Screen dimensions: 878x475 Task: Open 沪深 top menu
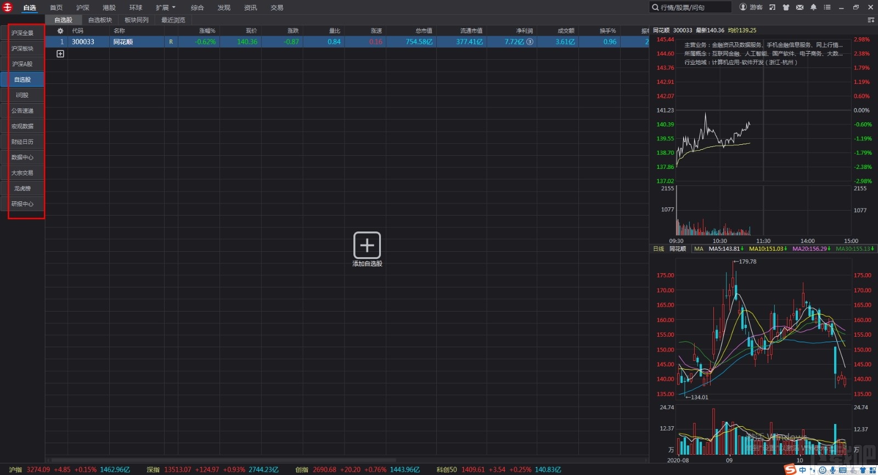tap(82, 8)
